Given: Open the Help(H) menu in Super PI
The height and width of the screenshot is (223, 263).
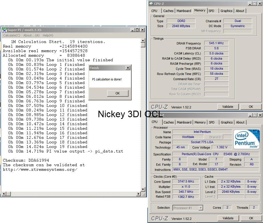Looking at the screenshot, I should point(48,35).
